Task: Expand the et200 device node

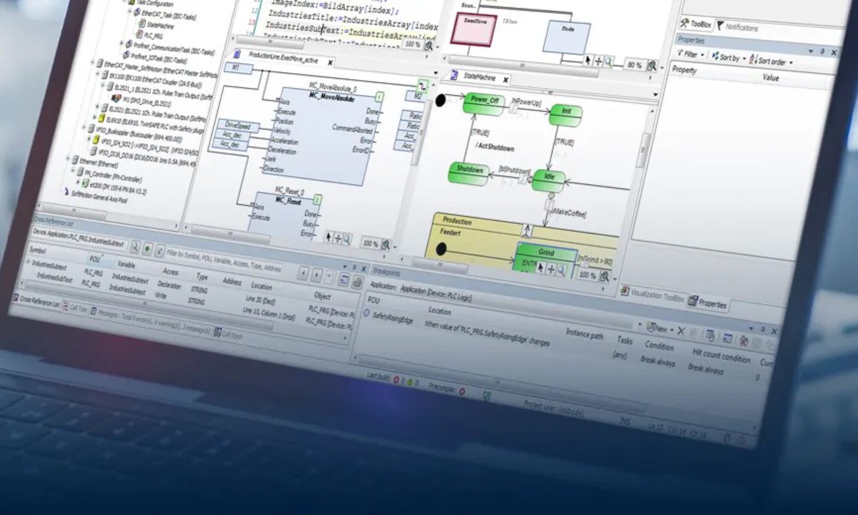Action: click(78, 182)
